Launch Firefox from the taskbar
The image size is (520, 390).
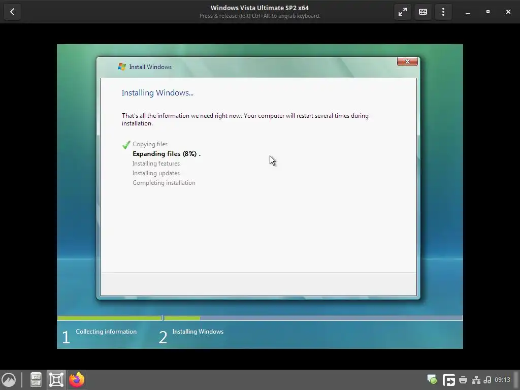(77, 380)
